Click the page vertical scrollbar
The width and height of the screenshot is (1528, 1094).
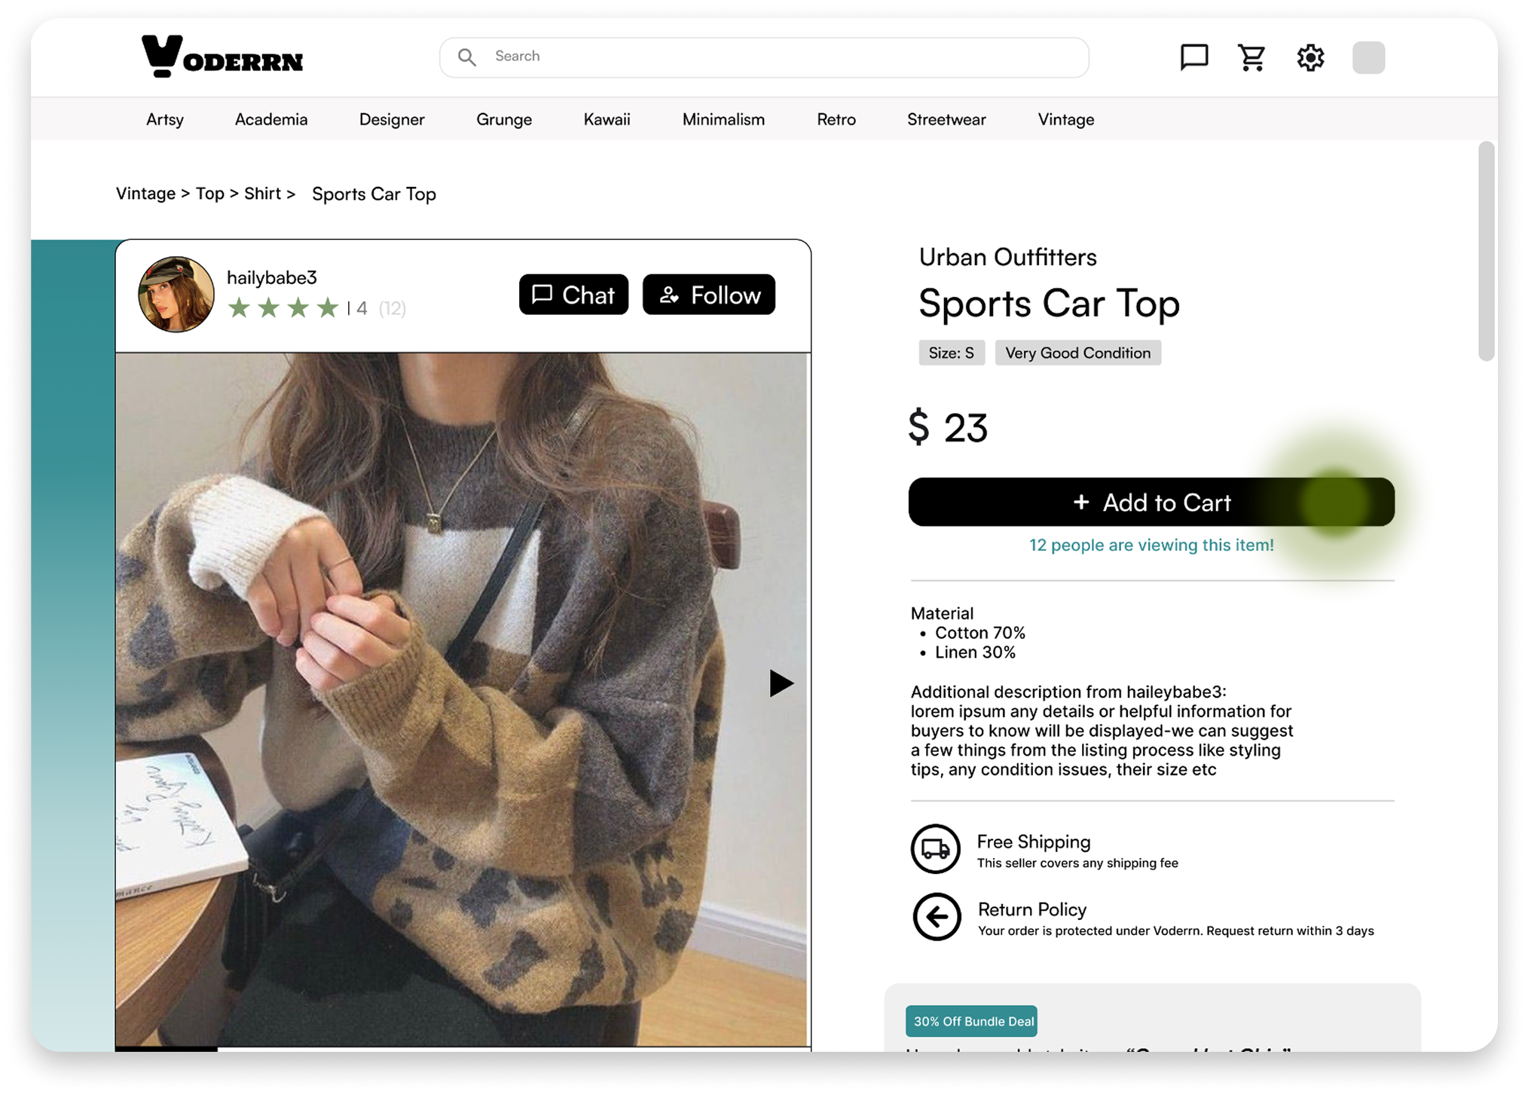1486,252
